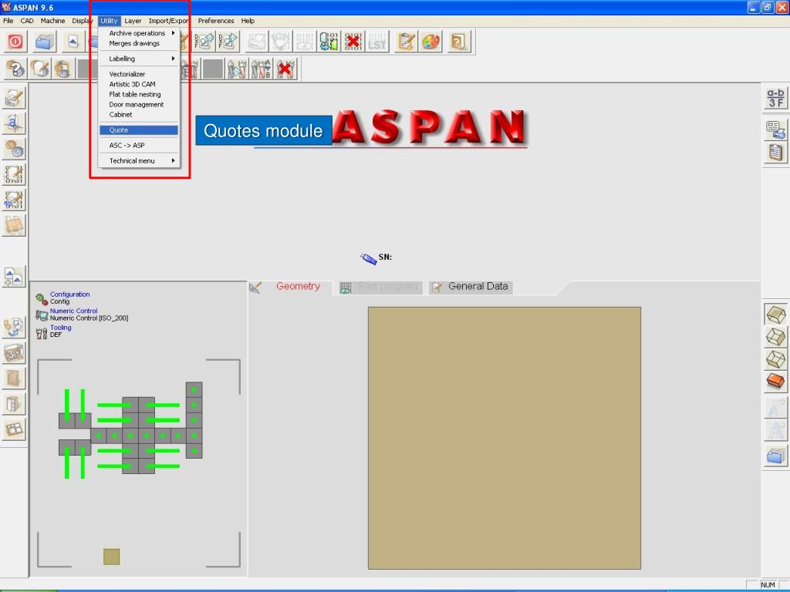Click the a-b over 3F formula icon
Image resolution: width=790 pixels, height=592 pixels.
click(775, 97)
